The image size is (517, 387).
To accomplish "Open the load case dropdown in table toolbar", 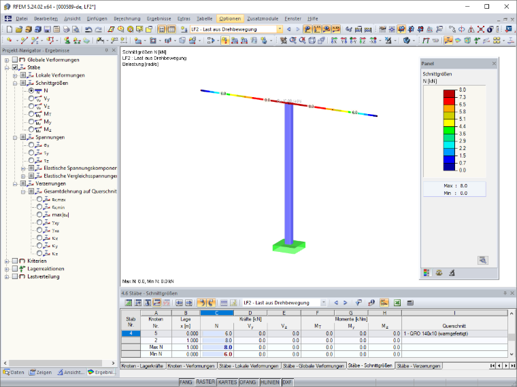I will [x=323, y=303].
